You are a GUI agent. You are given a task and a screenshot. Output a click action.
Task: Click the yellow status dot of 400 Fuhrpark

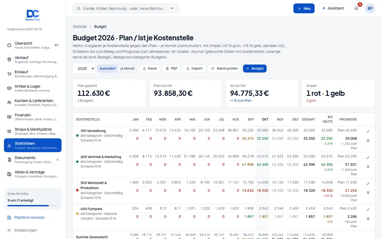pos(77,214)
